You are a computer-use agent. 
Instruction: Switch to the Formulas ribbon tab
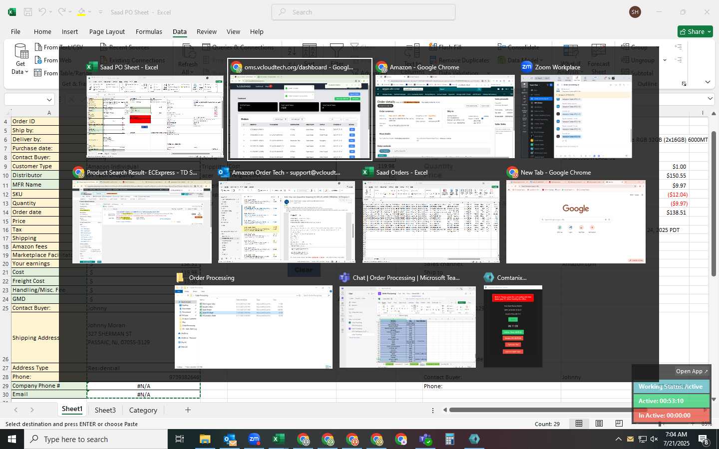(x=149, y=31)
